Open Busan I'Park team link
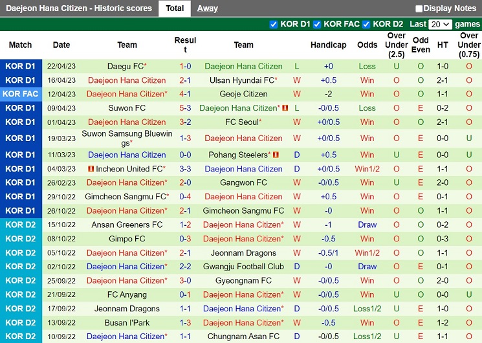The height and width of the screenshot is (343, 482). pos(127,323)
